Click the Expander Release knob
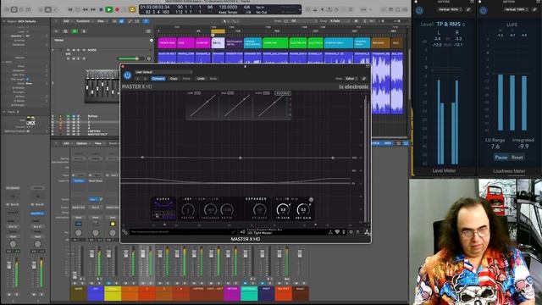542x305 pixels. pyautogui.click(x=259, y=209)
